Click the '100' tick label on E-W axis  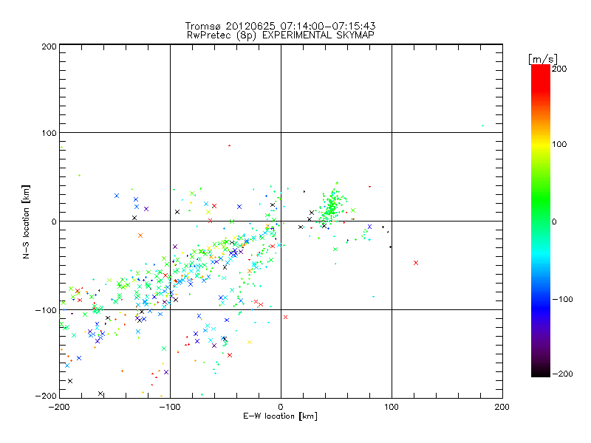tap(392, 408)
